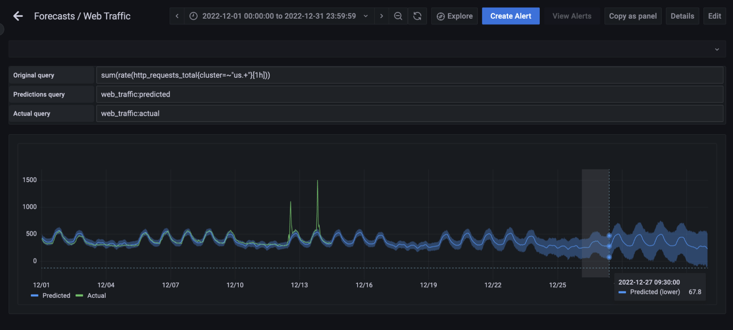
Task: Click Copy as panel
Action: click(x=633, y=16)
